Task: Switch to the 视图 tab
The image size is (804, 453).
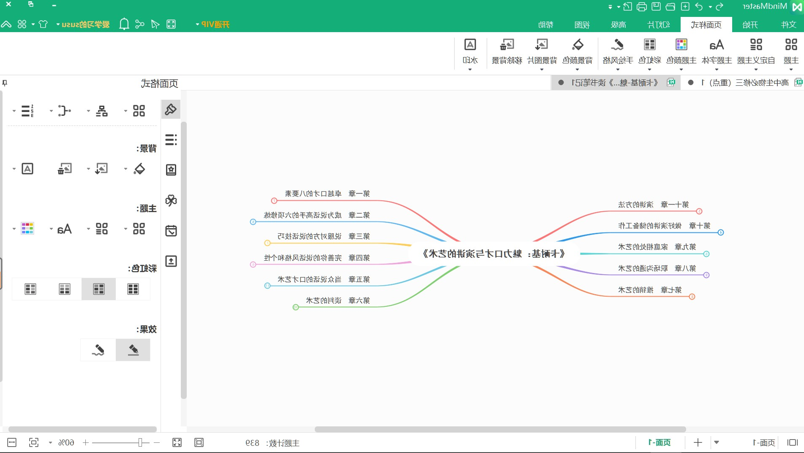Action: [x=582, y=25]
